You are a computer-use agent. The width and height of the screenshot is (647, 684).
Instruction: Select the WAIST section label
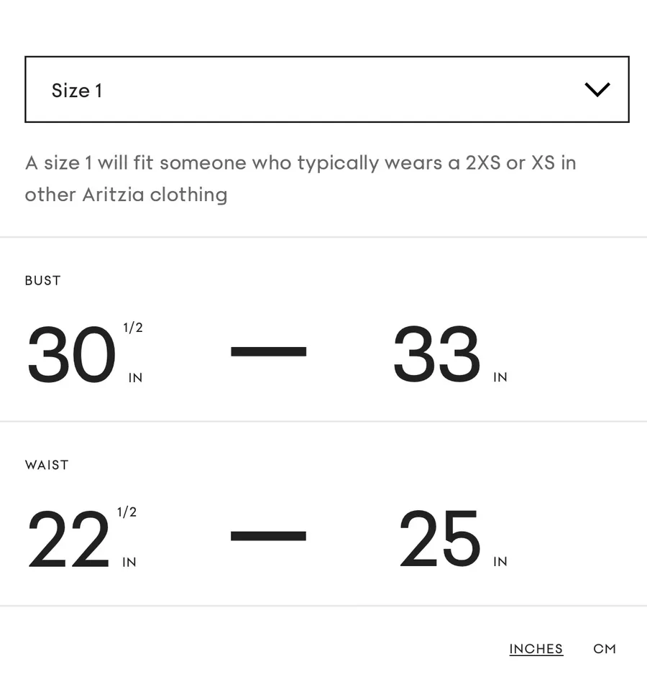pos(47,465)
